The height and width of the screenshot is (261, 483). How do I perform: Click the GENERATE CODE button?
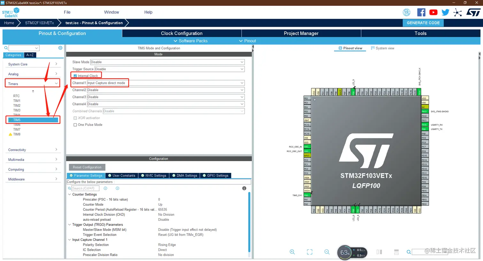[423, 23]
